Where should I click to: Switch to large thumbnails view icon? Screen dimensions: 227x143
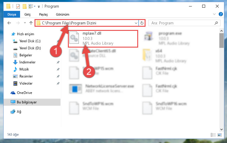220,135
